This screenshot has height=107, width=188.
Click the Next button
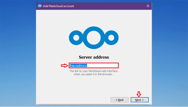point(140,100)
